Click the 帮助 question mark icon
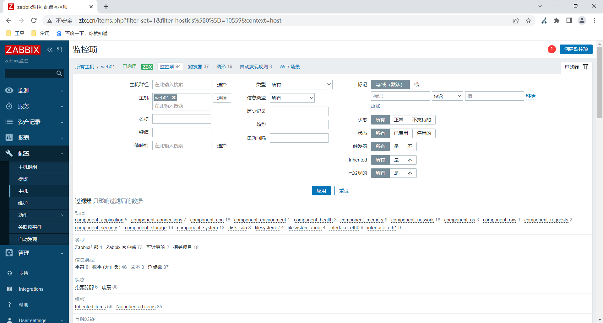 9,305
